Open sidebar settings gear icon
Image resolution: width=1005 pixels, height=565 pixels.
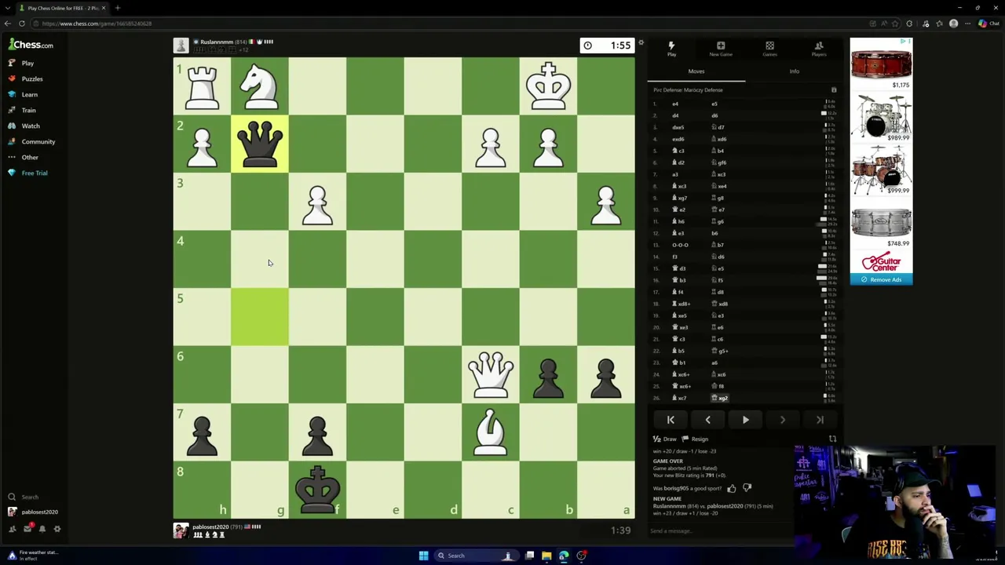(x=57, y=529)
